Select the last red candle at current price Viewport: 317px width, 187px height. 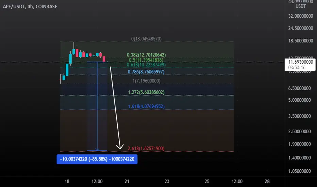104,59
